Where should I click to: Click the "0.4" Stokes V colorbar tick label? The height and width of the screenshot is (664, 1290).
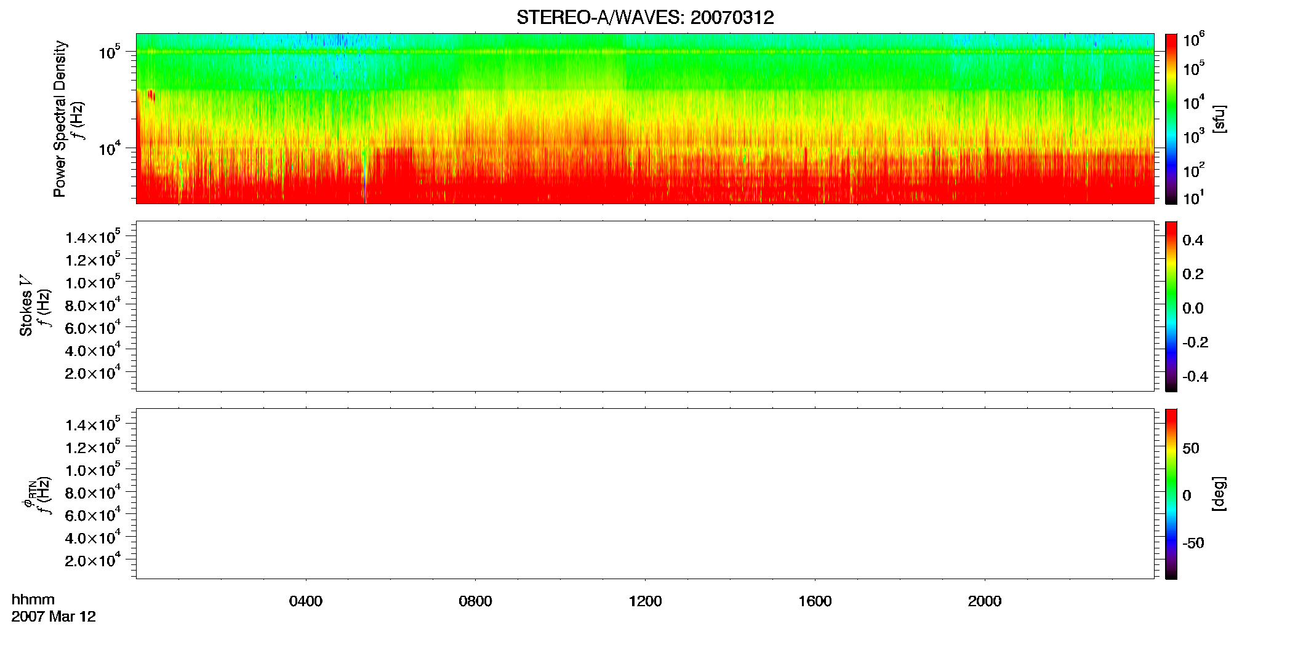(1193, 240)
